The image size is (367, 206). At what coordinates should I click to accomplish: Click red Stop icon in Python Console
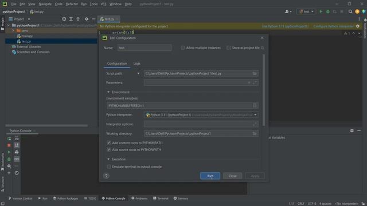point(9,145)
